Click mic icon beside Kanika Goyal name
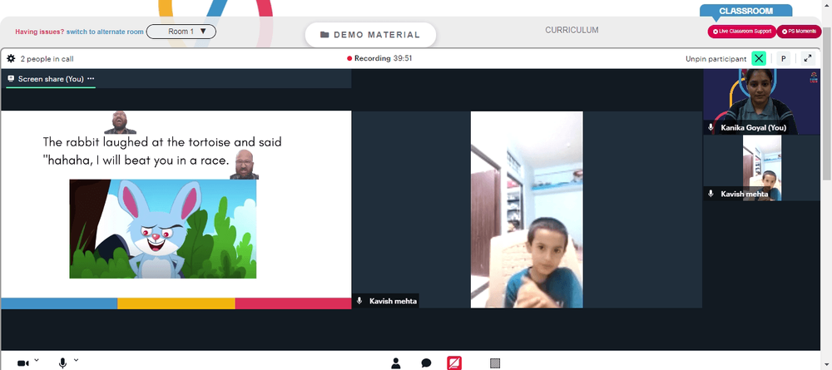The width and height of the screenshot is (832, 370). click(711, 128)
